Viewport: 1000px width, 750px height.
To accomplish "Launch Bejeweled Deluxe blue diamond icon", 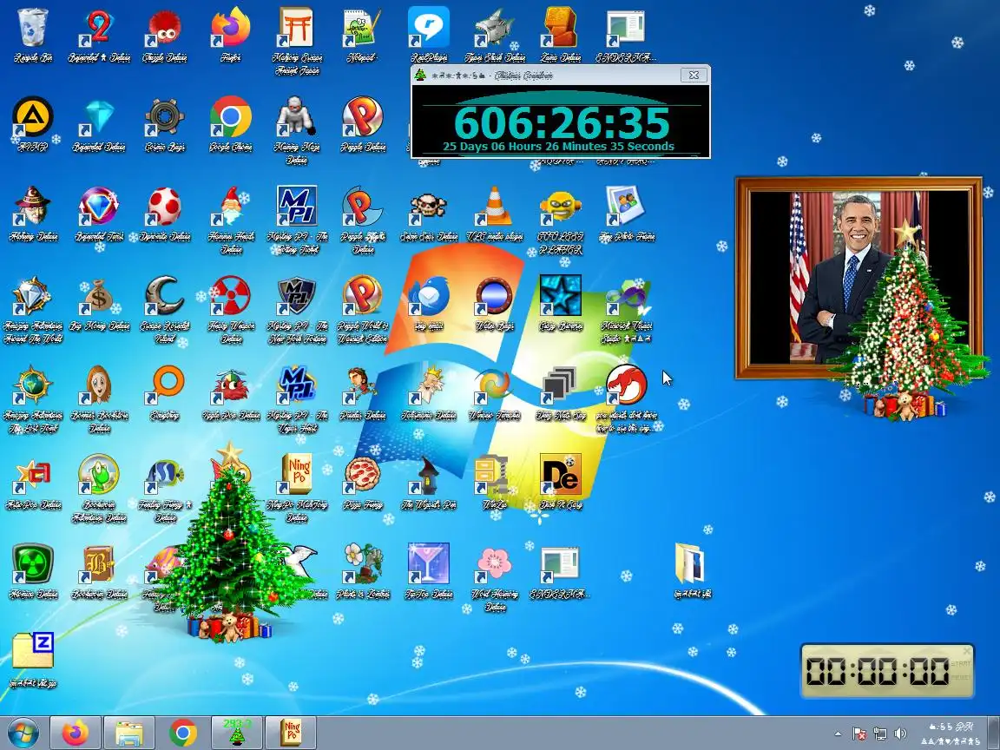I will coord(99,124).
